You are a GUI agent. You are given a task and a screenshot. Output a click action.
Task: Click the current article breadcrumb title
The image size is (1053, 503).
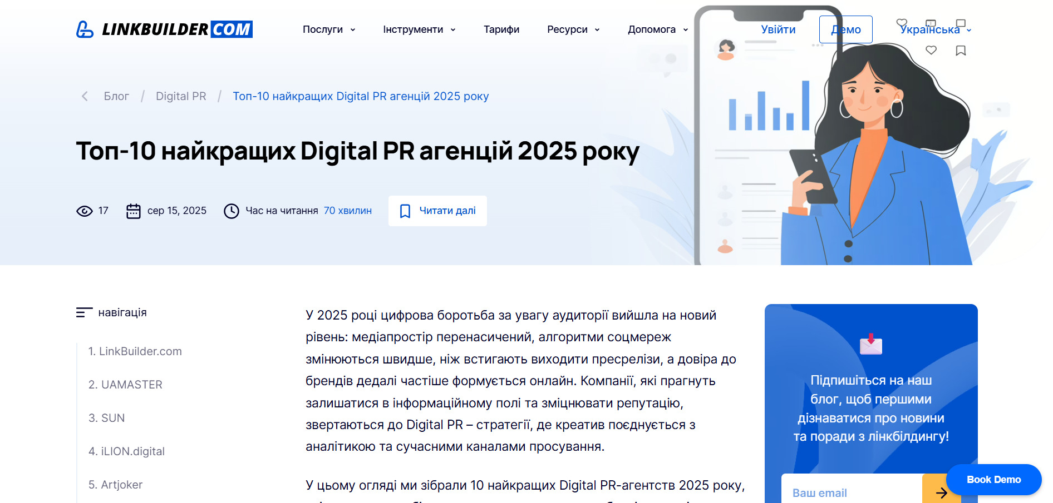(361, 96)
